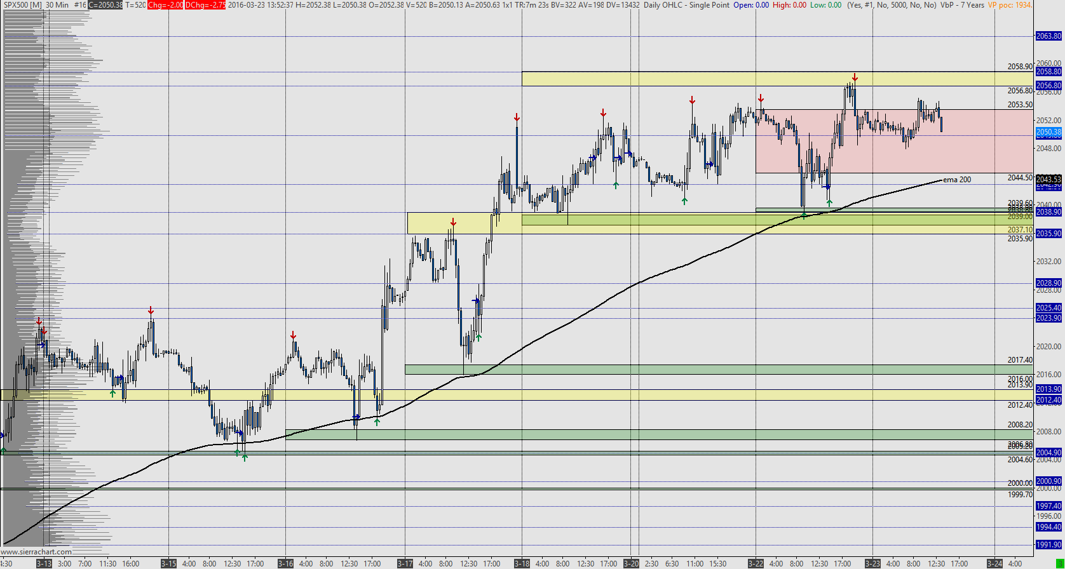The height and width of the screenshot is (569, 1065).
Task: Click the 1994.40 price axis tag
Action: pyautogui.click(x=1048, y=527)
